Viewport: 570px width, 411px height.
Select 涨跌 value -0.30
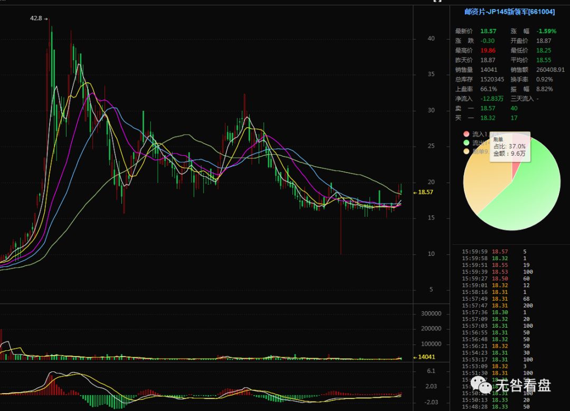click(x=488, y=41)
